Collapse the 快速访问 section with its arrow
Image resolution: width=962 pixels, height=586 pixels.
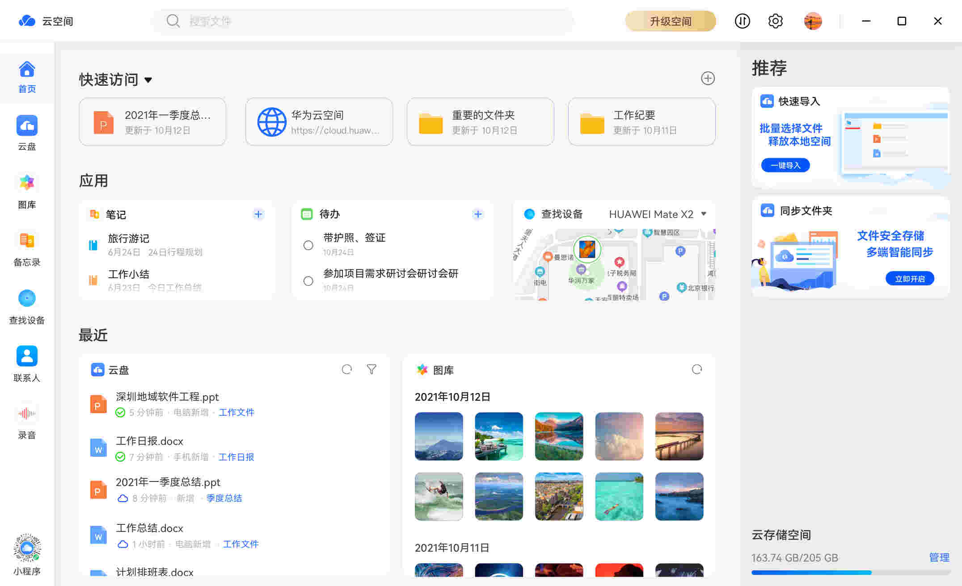[149, 80]
